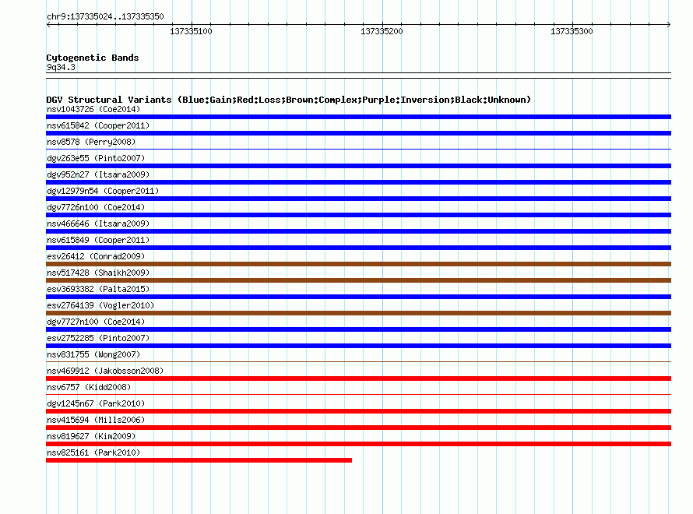Click dgv7726n100 (Coe2014) label

pyautogui.click(x=96, y=207)
